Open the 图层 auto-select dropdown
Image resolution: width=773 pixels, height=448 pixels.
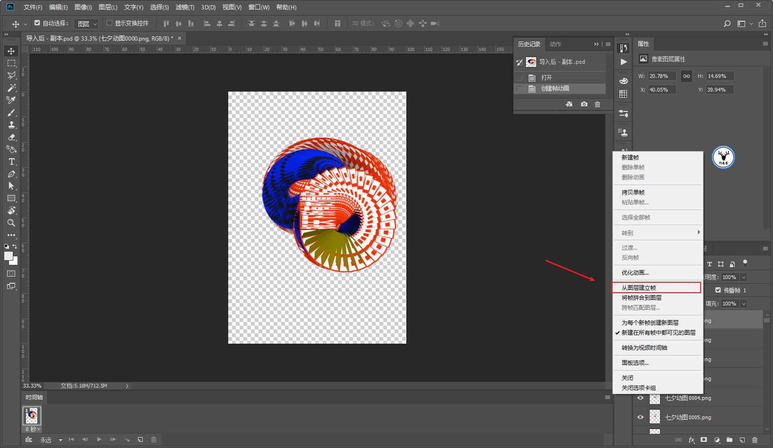click(x=87, y=24)
